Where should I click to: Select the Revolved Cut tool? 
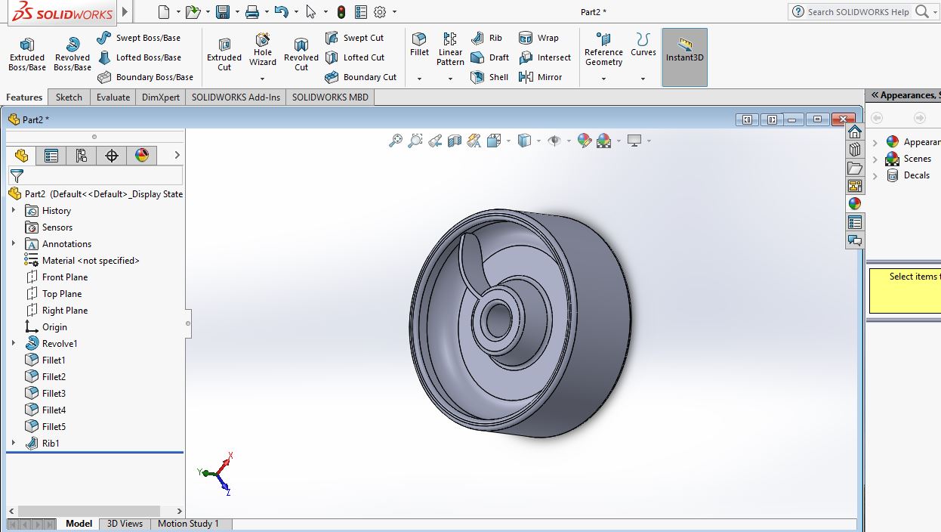pos(301,54)
